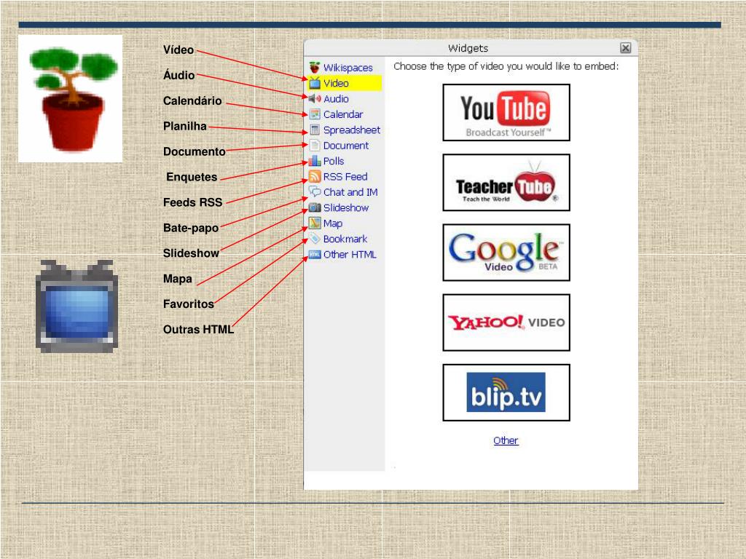Click the Chat and IM bubble icon
This screenshot has width=746, height=559.
pos(315,191)
